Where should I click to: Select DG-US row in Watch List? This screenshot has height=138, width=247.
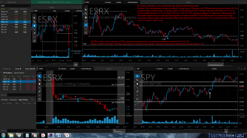15,14
